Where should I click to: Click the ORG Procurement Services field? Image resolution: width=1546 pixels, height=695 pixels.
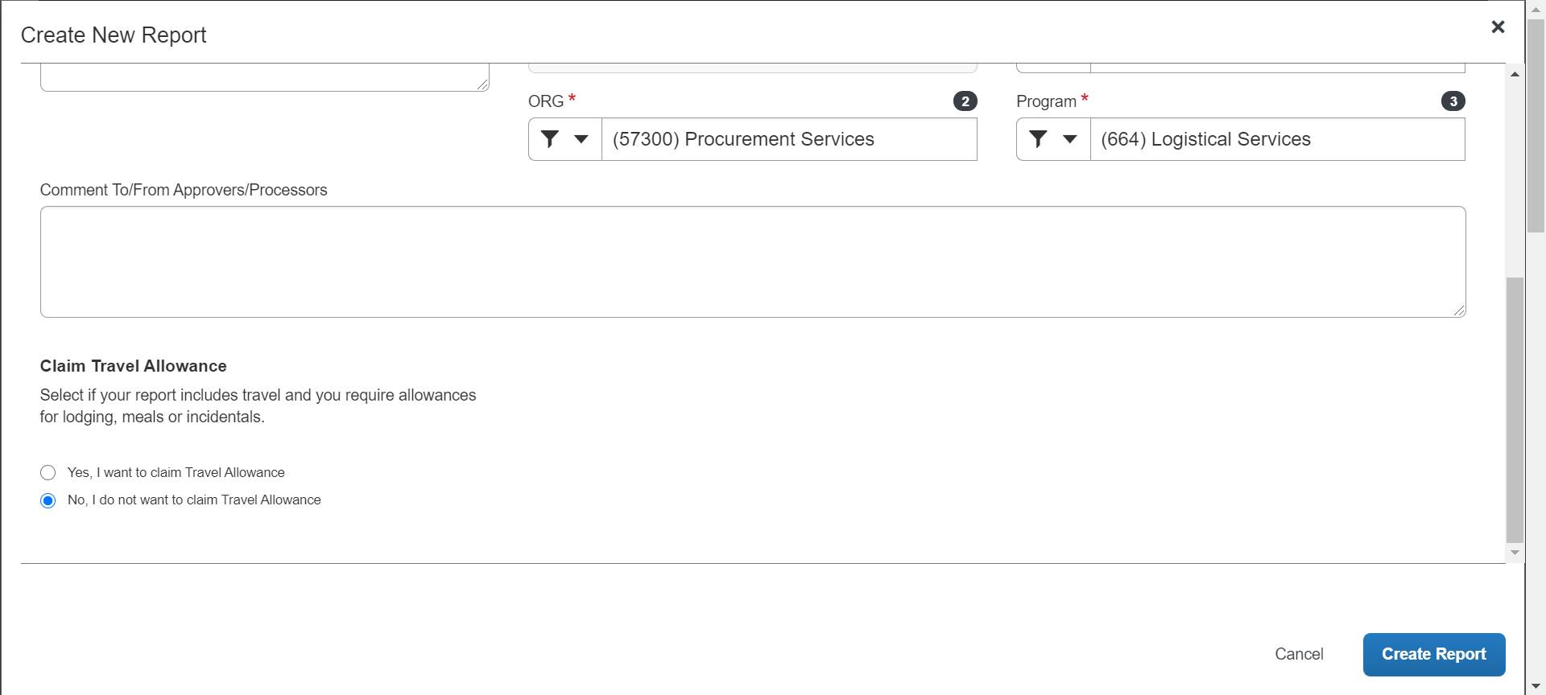[788, 139]
